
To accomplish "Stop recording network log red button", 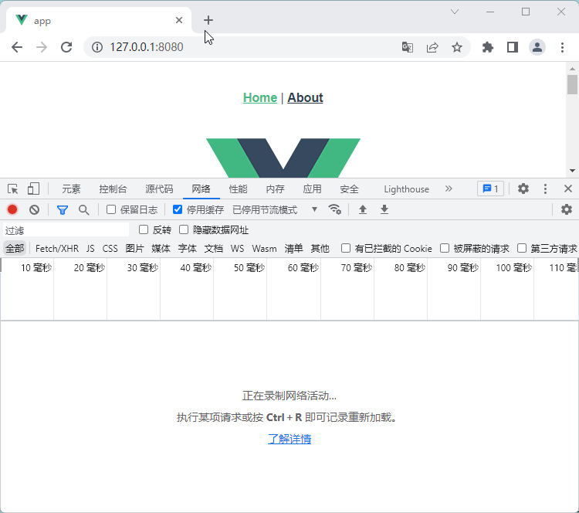I will point(12,209).
